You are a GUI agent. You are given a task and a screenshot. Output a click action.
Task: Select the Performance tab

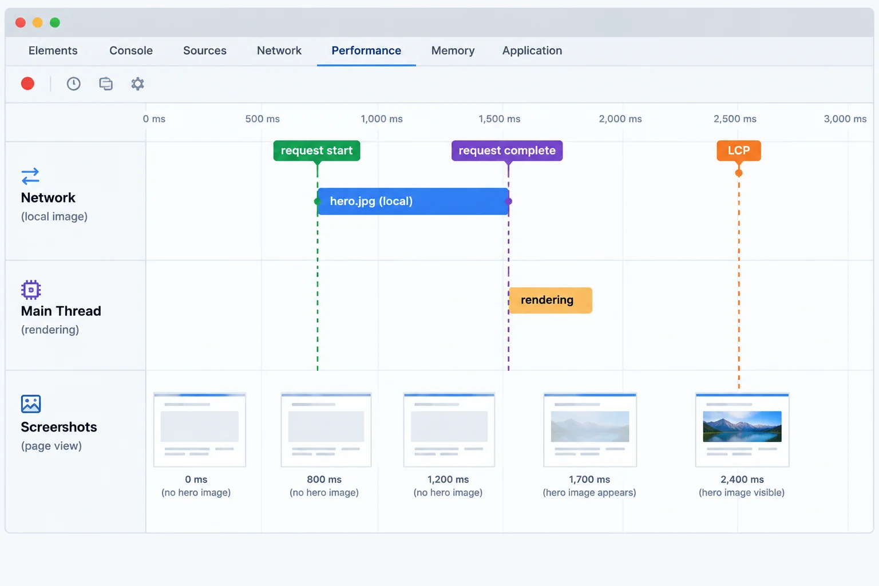pyautogui.click(x=366, y=50)
